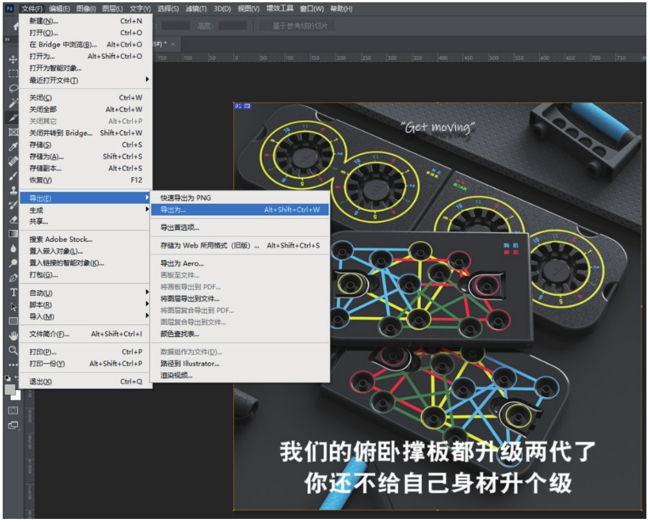Image resolution: width=650 pixels, height=523 pixels.
Task: Change the screen mode icon
Action: click(x=13, y=425)
